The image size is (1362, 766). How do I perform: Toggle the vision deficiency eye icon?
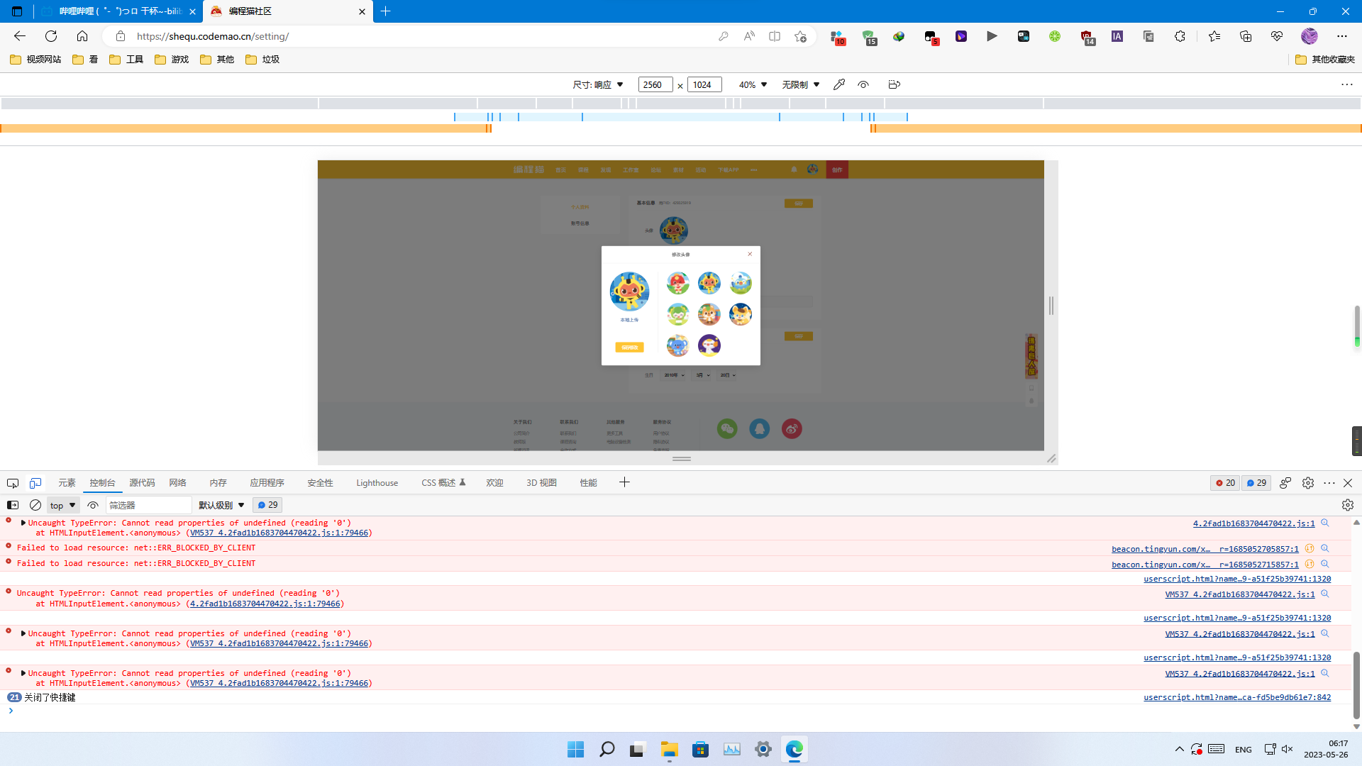pyautogui.click(x=863, y=84)
